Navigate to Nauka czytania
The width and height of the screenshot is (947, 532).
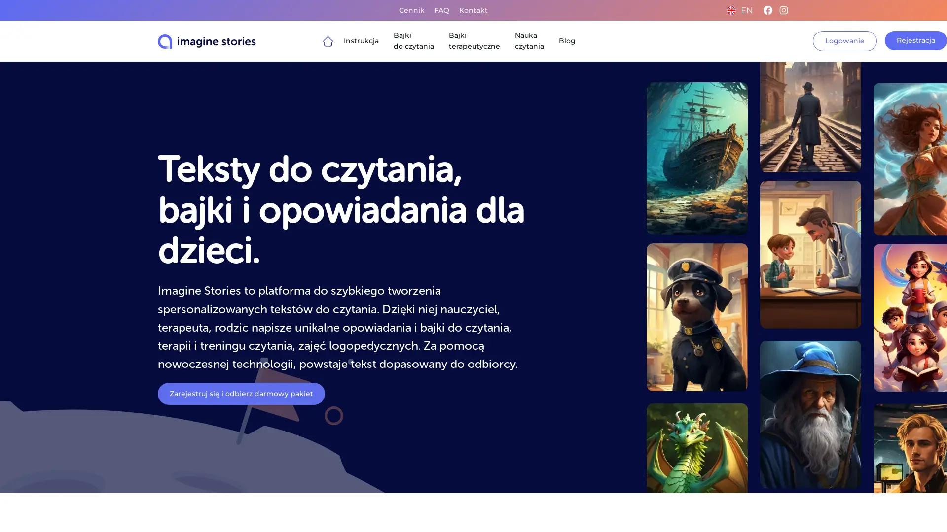(529, 41)
